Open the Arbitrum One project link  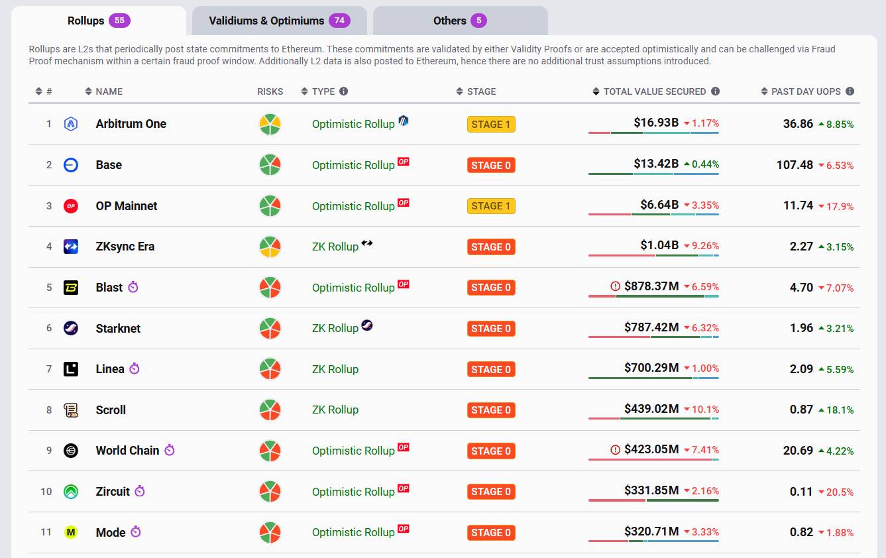[131, 124]
